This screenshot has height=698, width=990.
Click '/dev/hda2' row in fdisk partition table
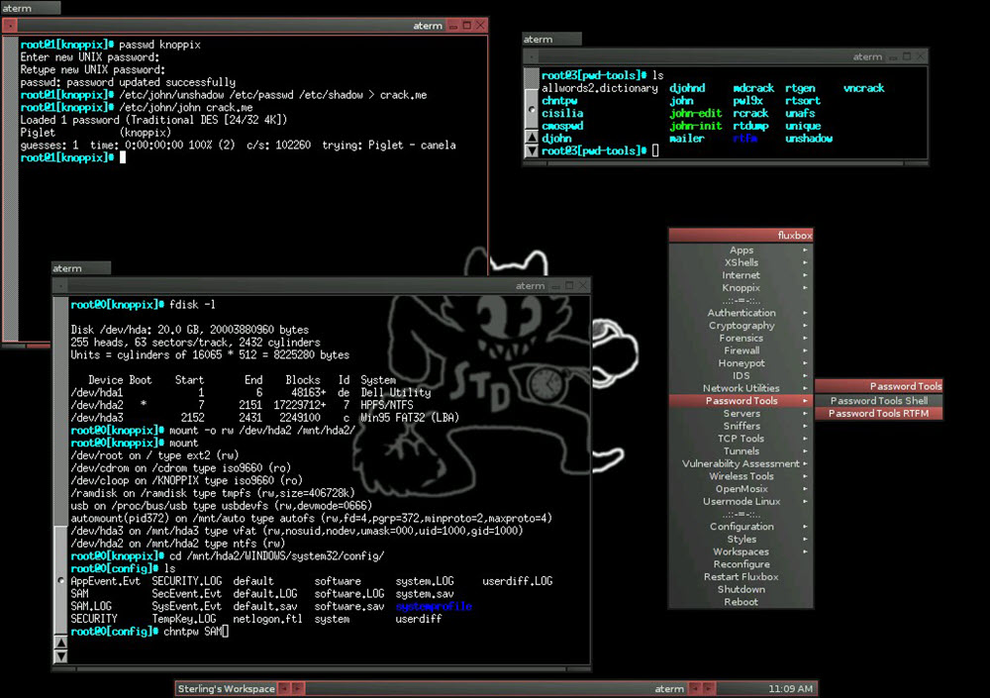click(x=242, y=406)
